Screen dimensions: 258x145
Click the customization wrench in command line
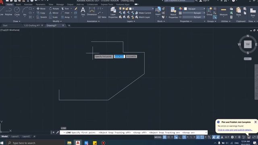[57, 133]
